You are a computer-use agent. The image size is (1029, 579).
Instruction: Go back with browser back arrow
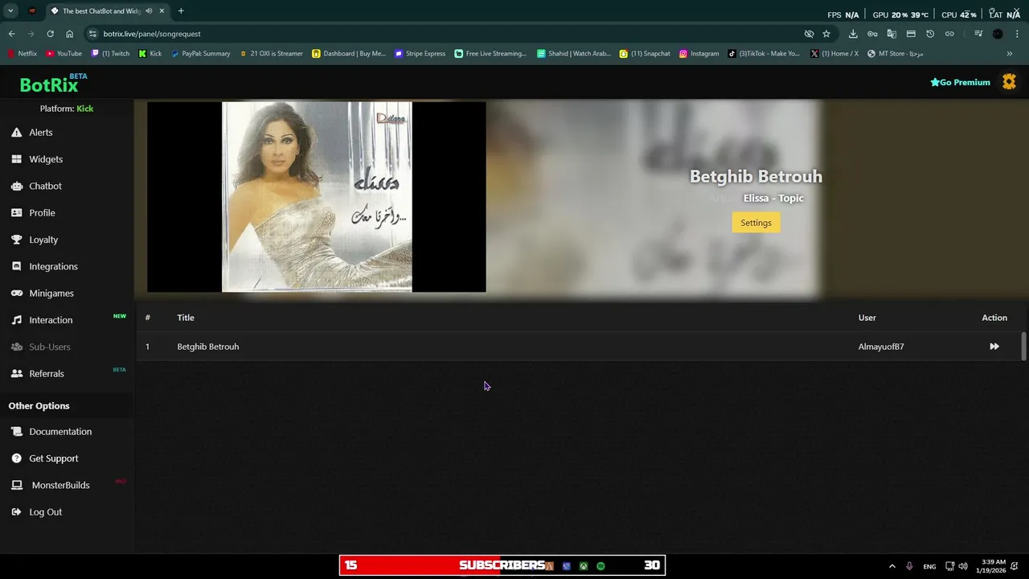(11, 34)
